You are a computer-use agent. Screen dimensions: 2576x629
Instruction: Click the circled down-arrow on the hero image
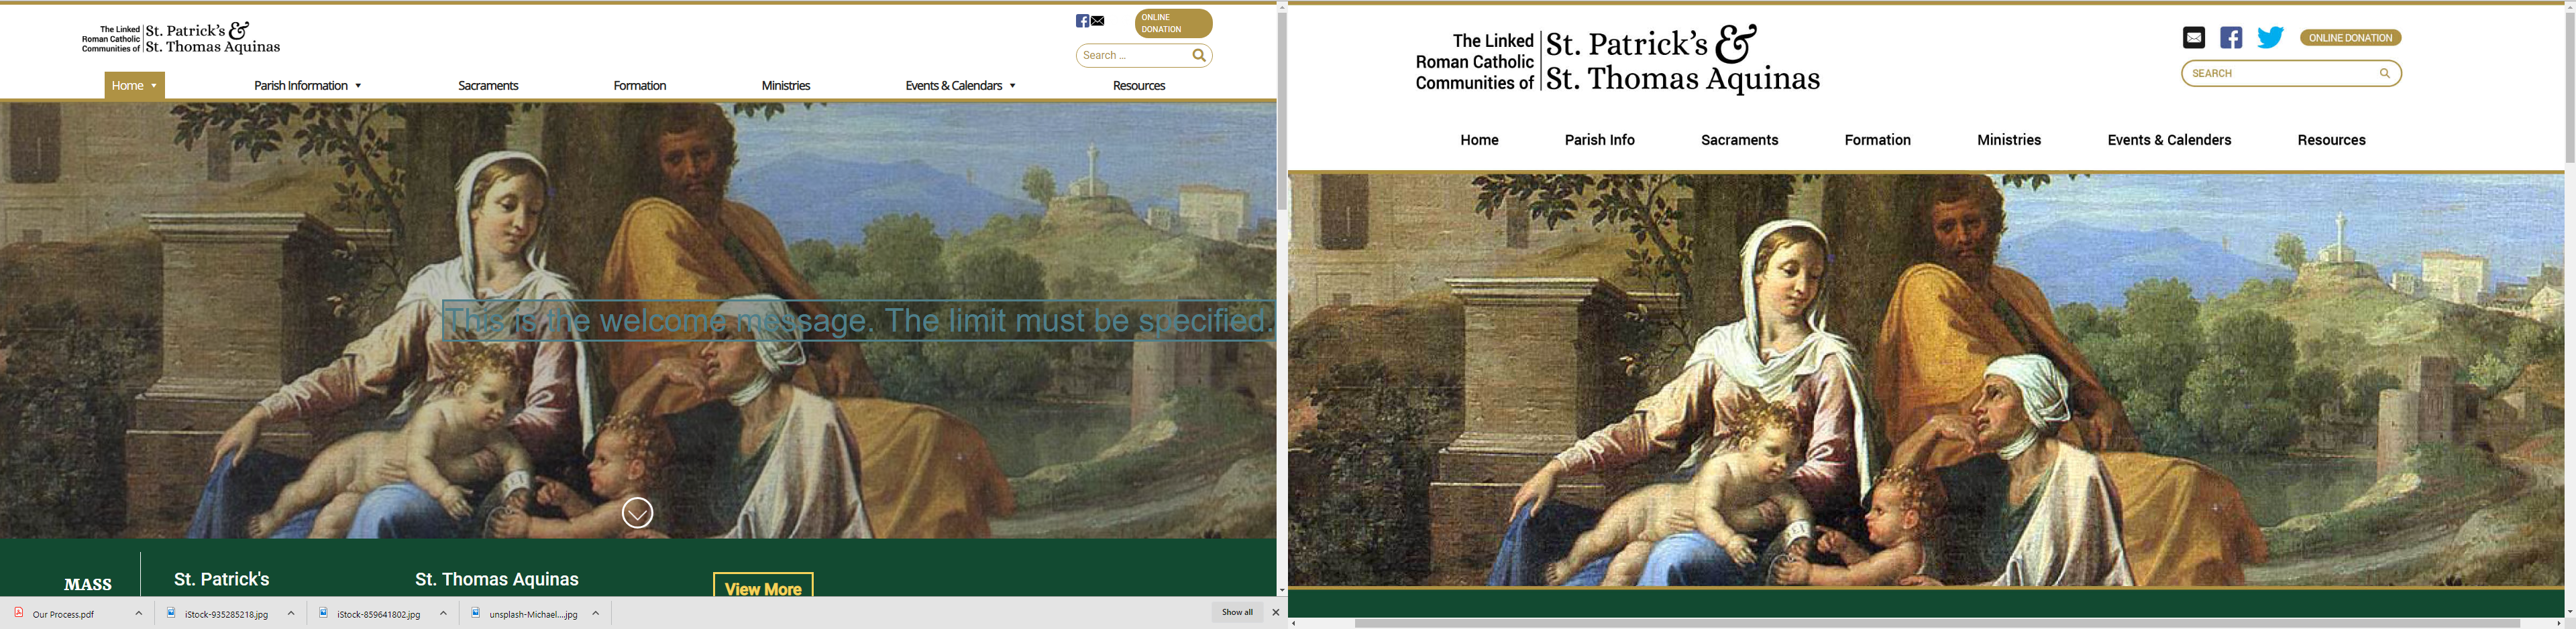point(637,513)
